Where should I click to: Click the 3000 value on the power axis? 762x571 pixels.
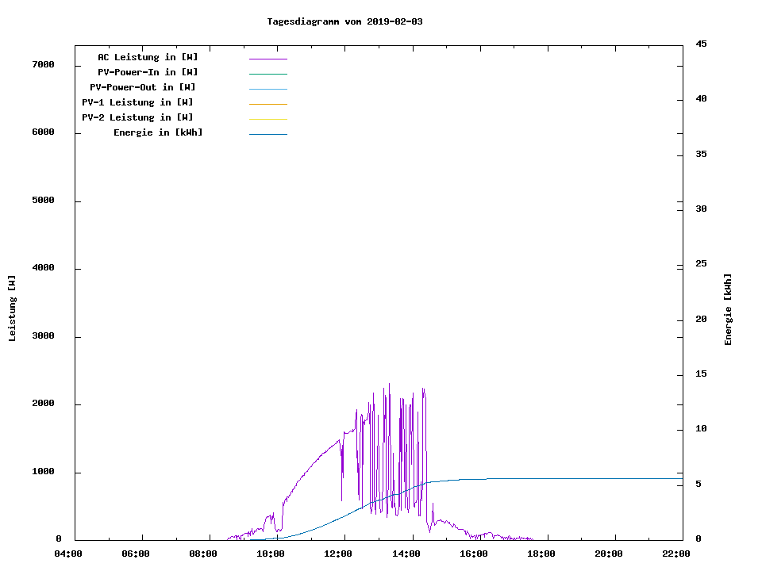(x=43, y=336)
